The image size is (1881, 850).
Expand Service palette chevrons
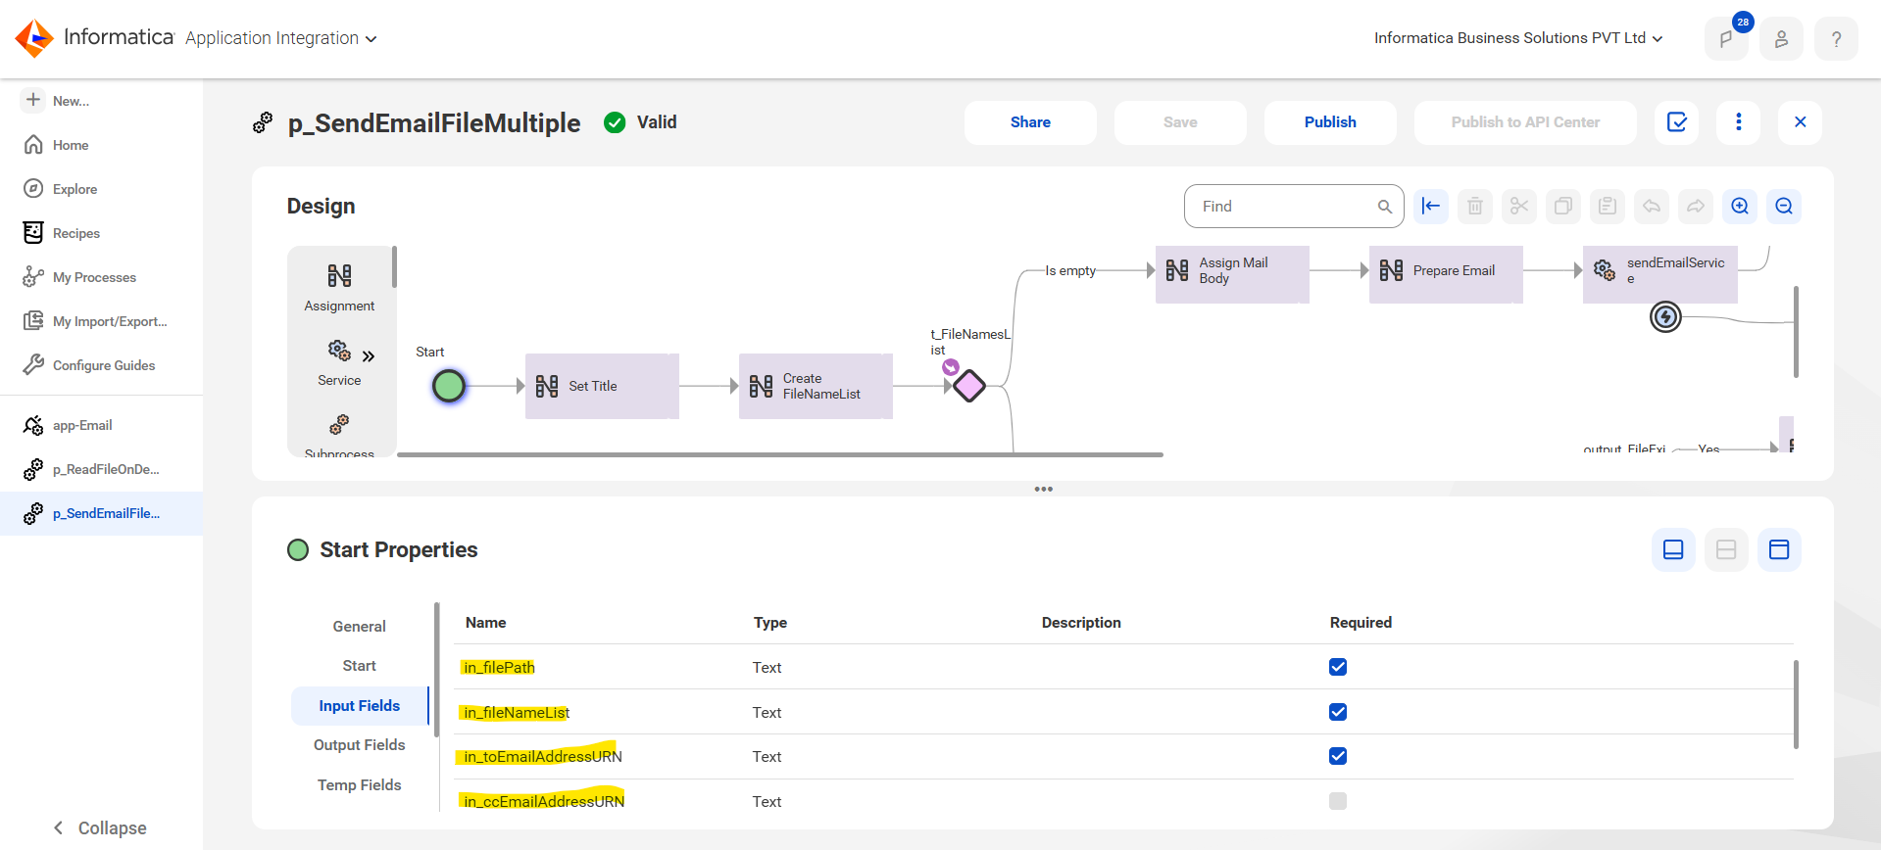click(369, 356)
